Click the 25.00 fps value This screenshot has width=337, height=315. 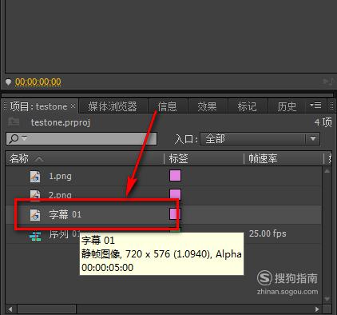tap(268, 233)
